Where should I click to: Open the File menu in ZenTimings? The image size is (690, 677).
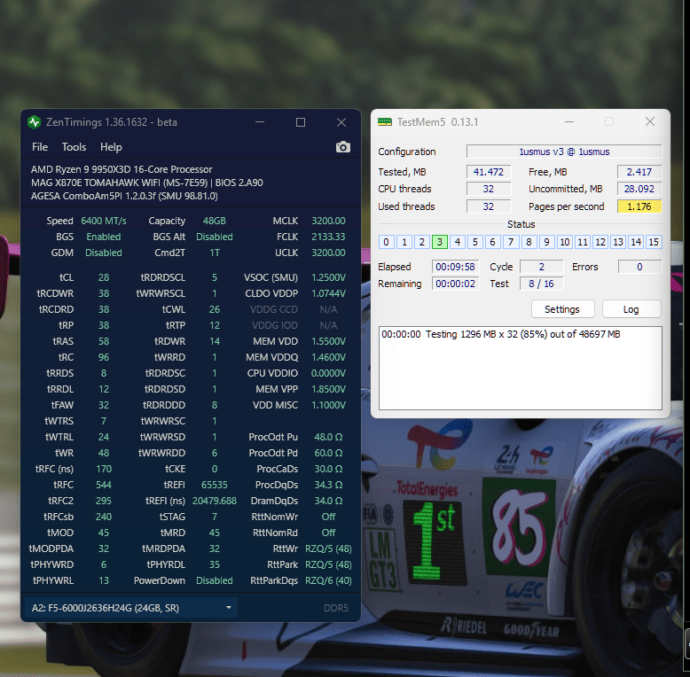[40, 147]
